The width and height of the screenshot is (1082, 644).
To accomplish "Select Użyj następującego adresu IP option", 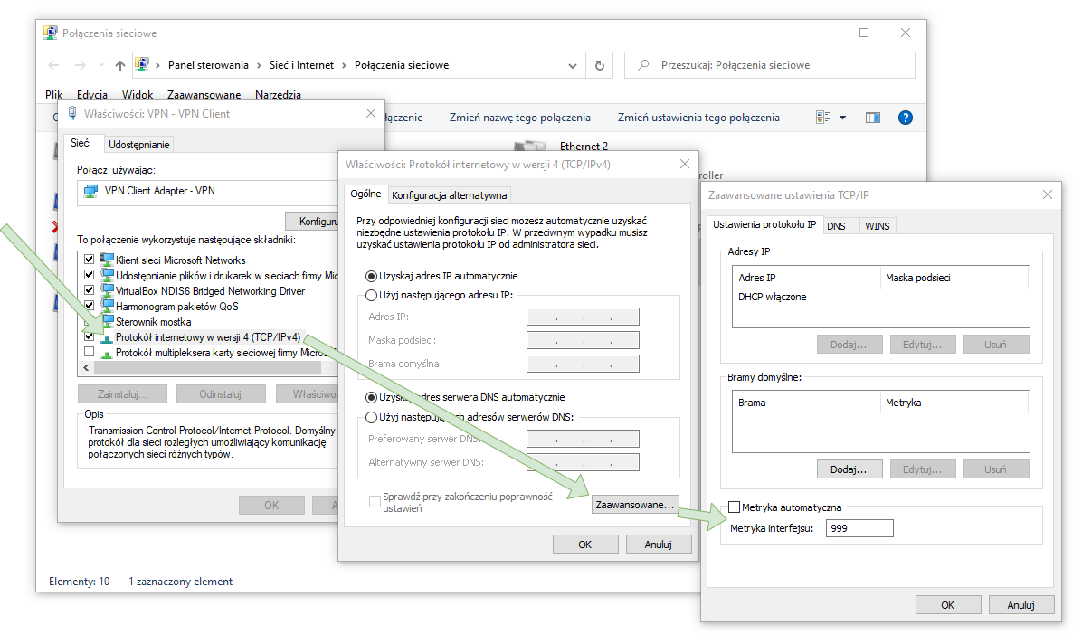I will point(371,295).
